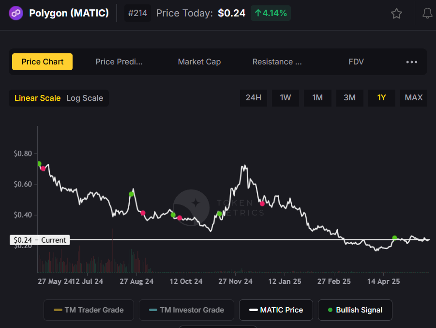Image resolution: width=436 pixels, height=328 pixels.
Task: Open the three-dots more tabs menu
Action: (411, 62)
